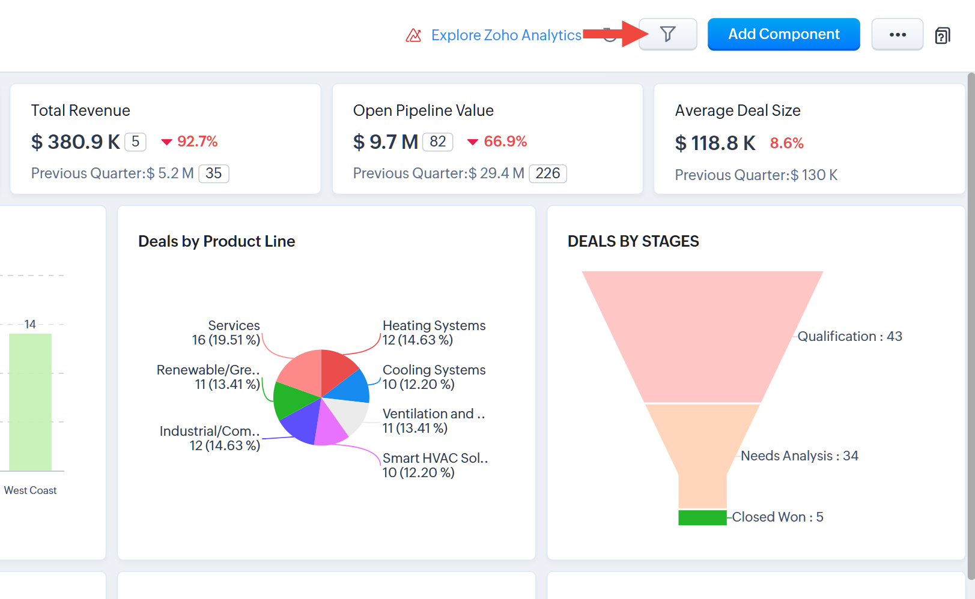Click the West Coast green bar
The image size is (975, 599).
pyautogui.click(x=30, y=402)
